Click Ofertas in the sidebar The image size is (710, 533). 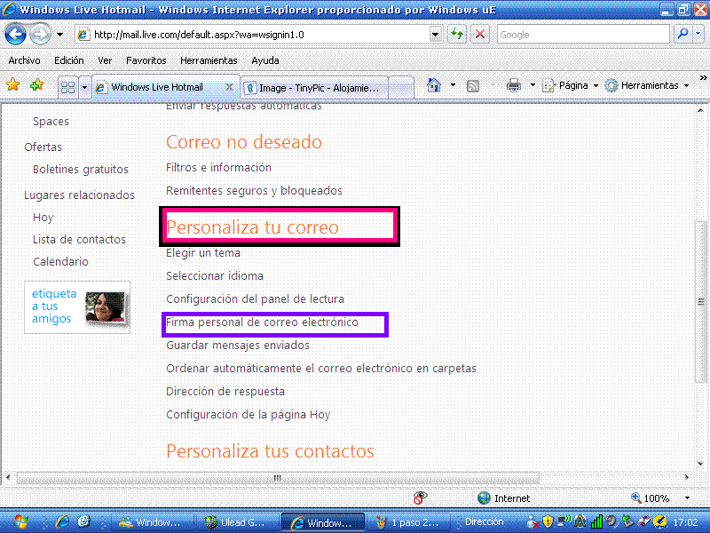[x=43, y=147]
